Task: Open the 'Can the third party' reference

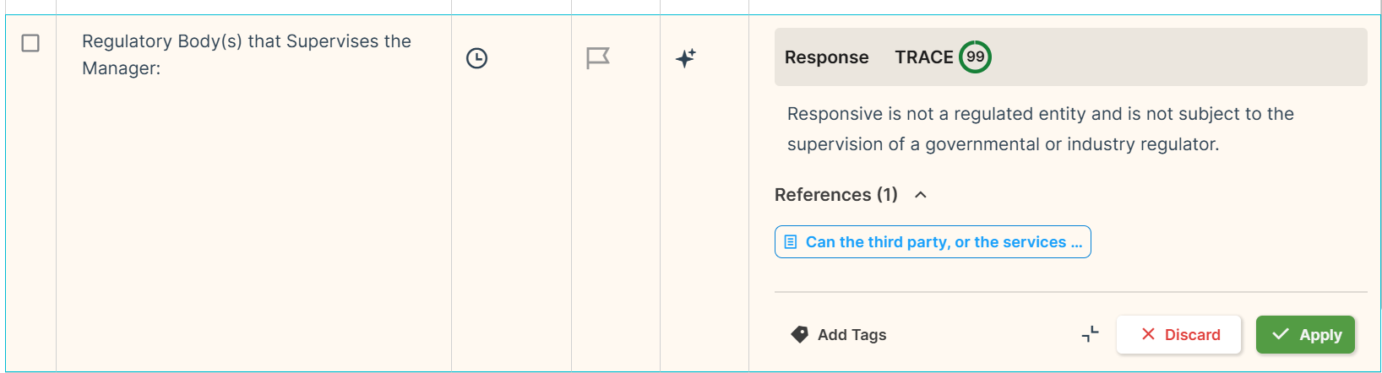Action: point(933,242)
